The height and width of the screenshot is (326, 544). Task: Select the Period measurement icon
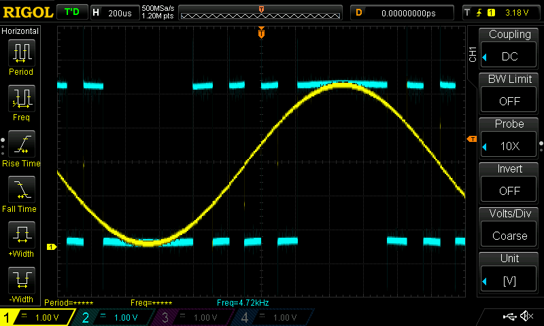point(21,53)
